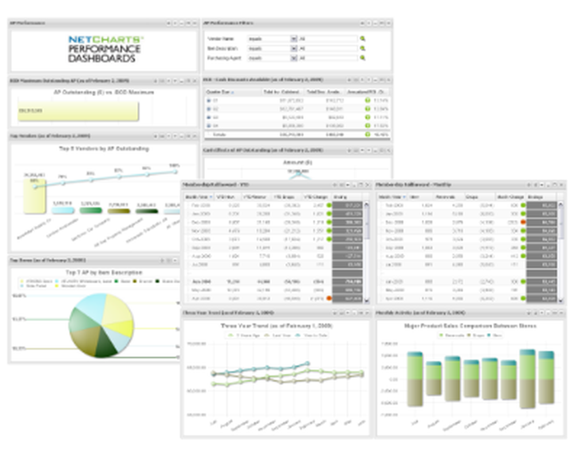
Task: Click the 'Year to Date' legend entry in trend chart
Action: (312, 335)
